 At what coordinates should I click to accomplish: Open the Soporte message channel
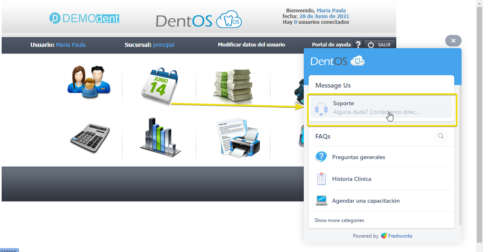coord(381,108)
